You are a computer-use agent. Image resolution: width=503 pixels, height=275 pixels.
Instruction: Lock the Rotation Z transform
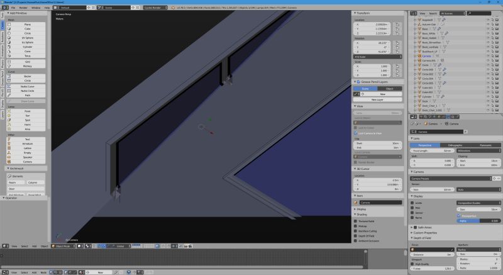[397, 52]
